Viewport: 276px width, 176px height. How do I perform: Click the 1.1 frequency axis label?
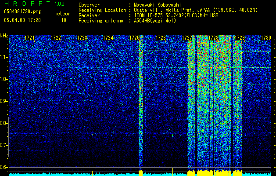pyautogui.click(x=4, y=57)
